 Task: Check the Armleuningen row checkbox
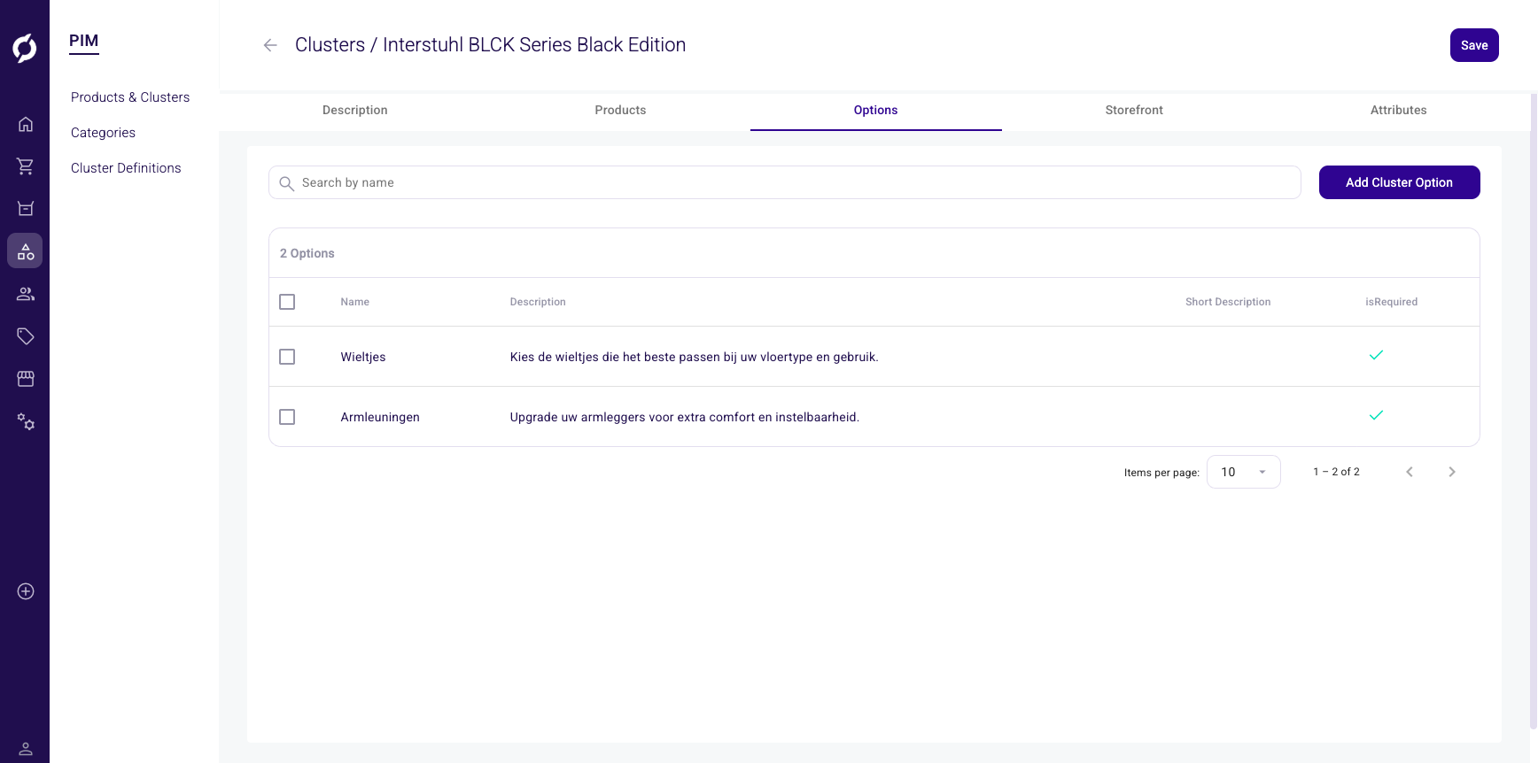coord(287,417)
